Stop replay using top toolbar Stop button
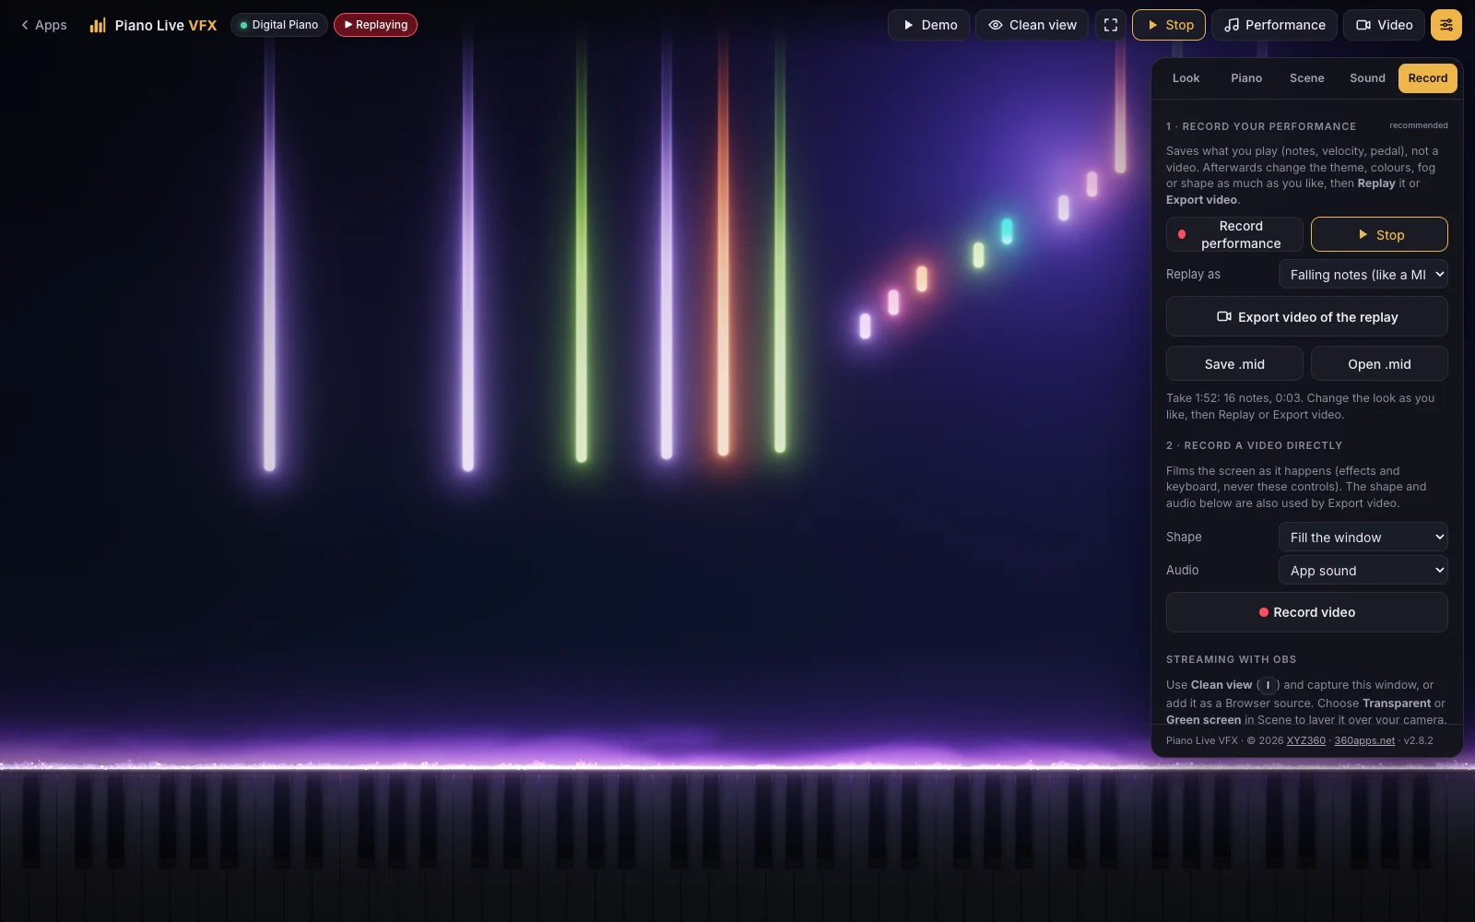Viewport: 1475px width, 922px height. (1169, 25)
